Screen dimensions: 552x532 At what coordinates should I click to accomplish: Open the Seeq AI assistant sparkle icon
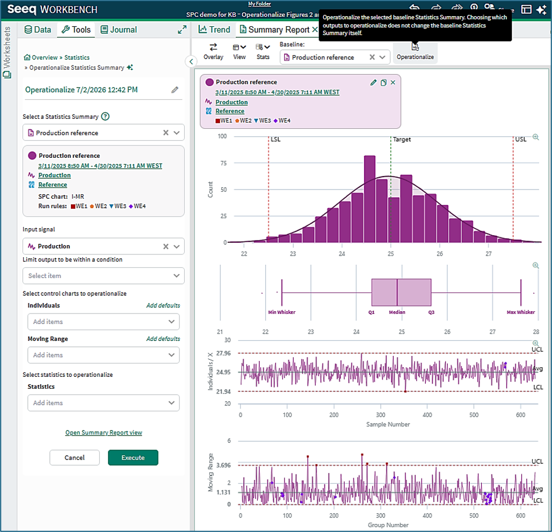[541, 10]
